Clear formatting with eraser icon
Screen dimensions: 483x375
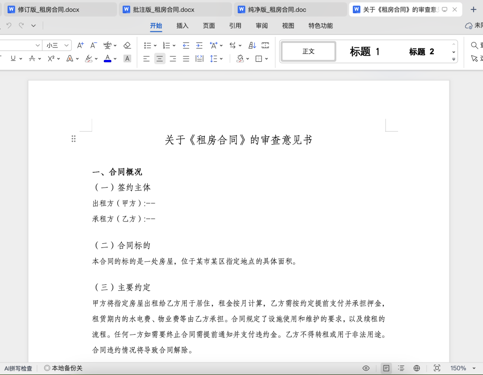tap(127, 46)
